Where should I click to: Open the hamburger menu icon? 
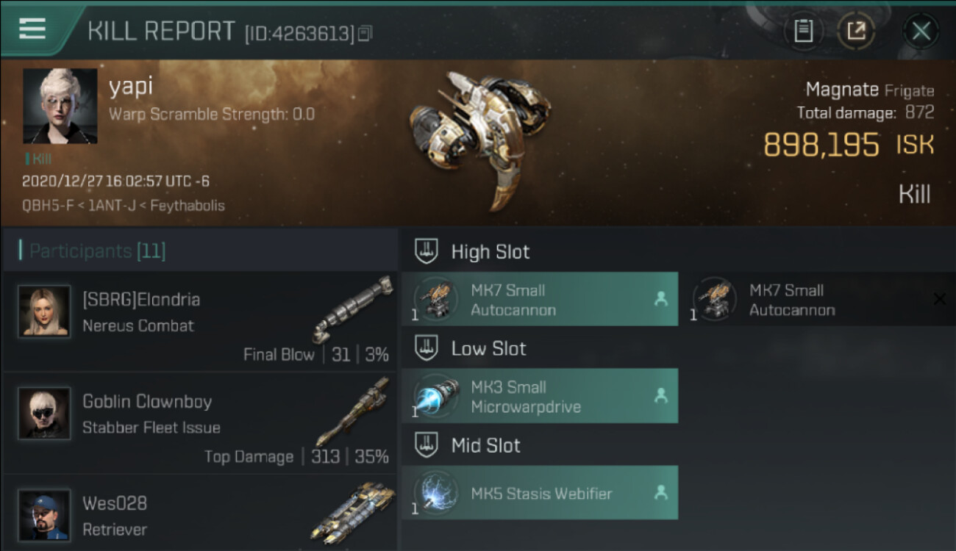pos(32,29)
